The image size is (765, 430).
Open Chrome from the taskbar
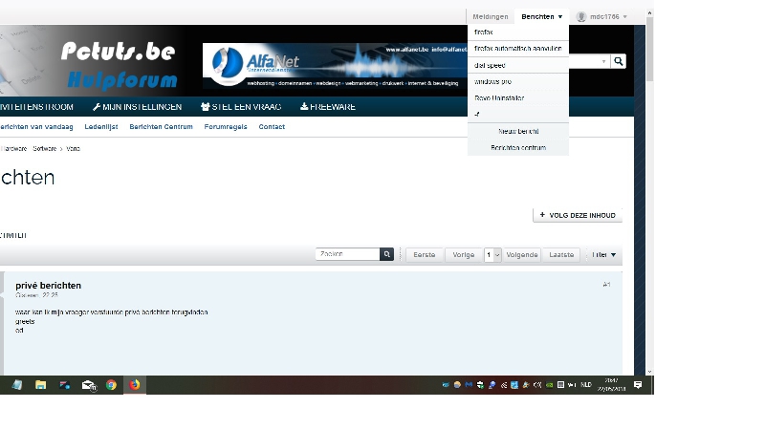(x=111, y=385)
